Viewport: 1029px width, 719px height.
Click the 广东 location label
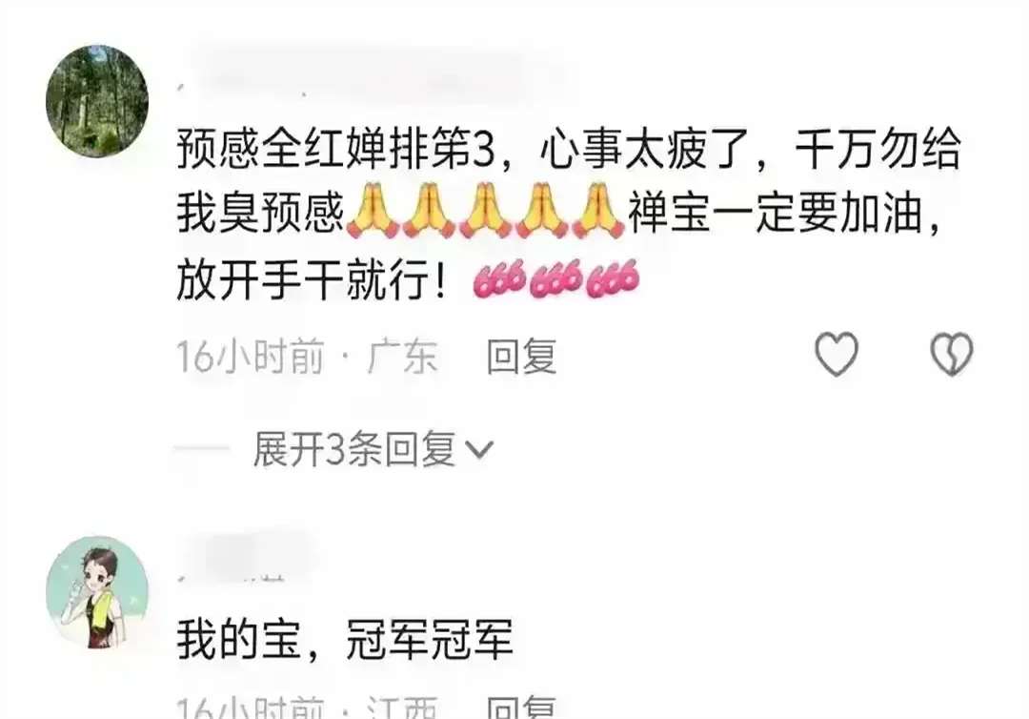pyautogui.click(x=402, y=357)
